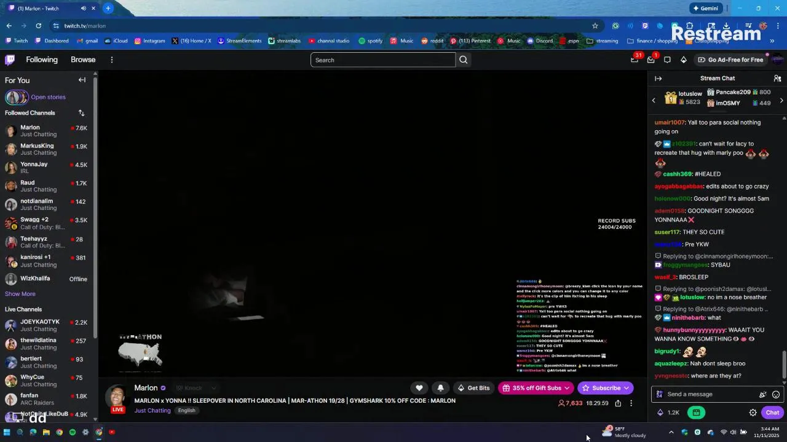
Task: Show previous gift leaderboard entry
Action: 654,100
